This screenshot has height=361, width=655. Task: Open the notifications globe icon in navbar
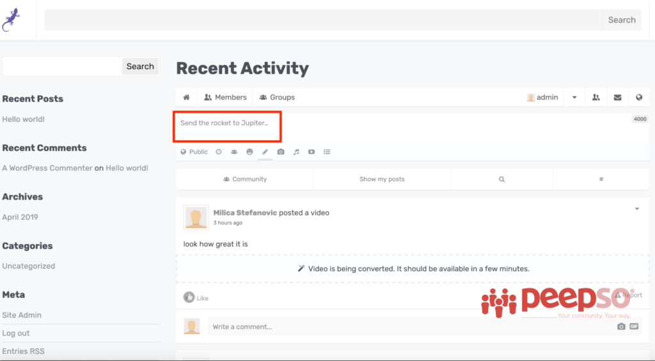639,98
